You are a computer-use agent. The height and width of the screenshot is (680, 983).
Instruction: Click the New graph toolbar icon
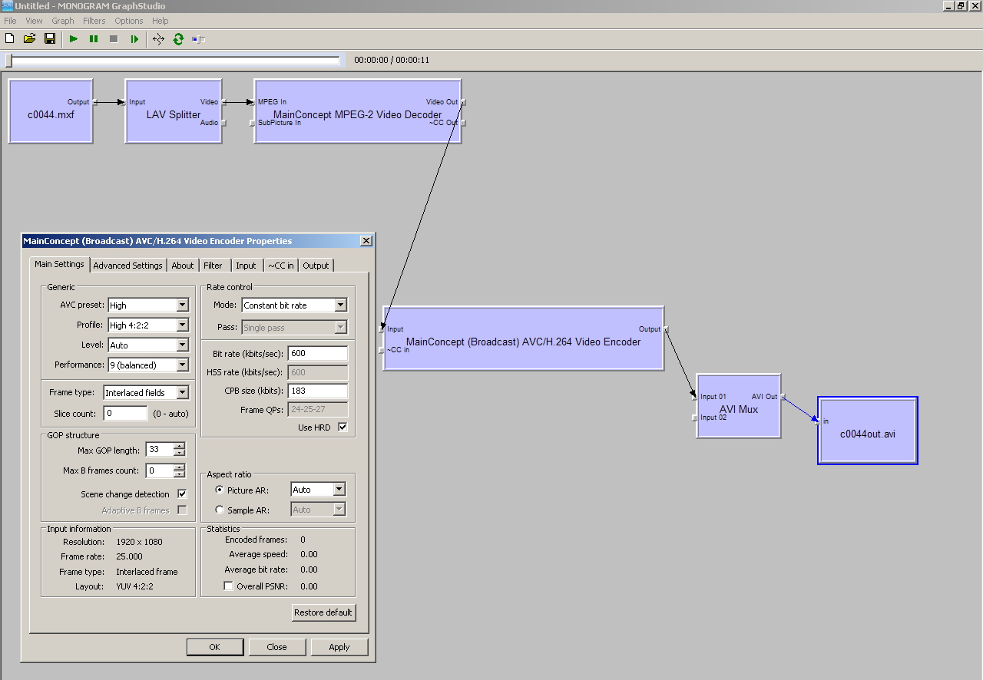9,38
